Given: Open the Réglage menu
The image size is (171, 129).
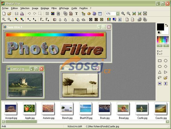Looking at the screenshot, I should click(x=45, y=8).
